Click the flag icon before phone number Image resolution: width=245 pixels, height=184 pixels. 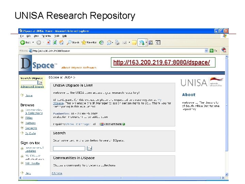[x=102, y=124]
